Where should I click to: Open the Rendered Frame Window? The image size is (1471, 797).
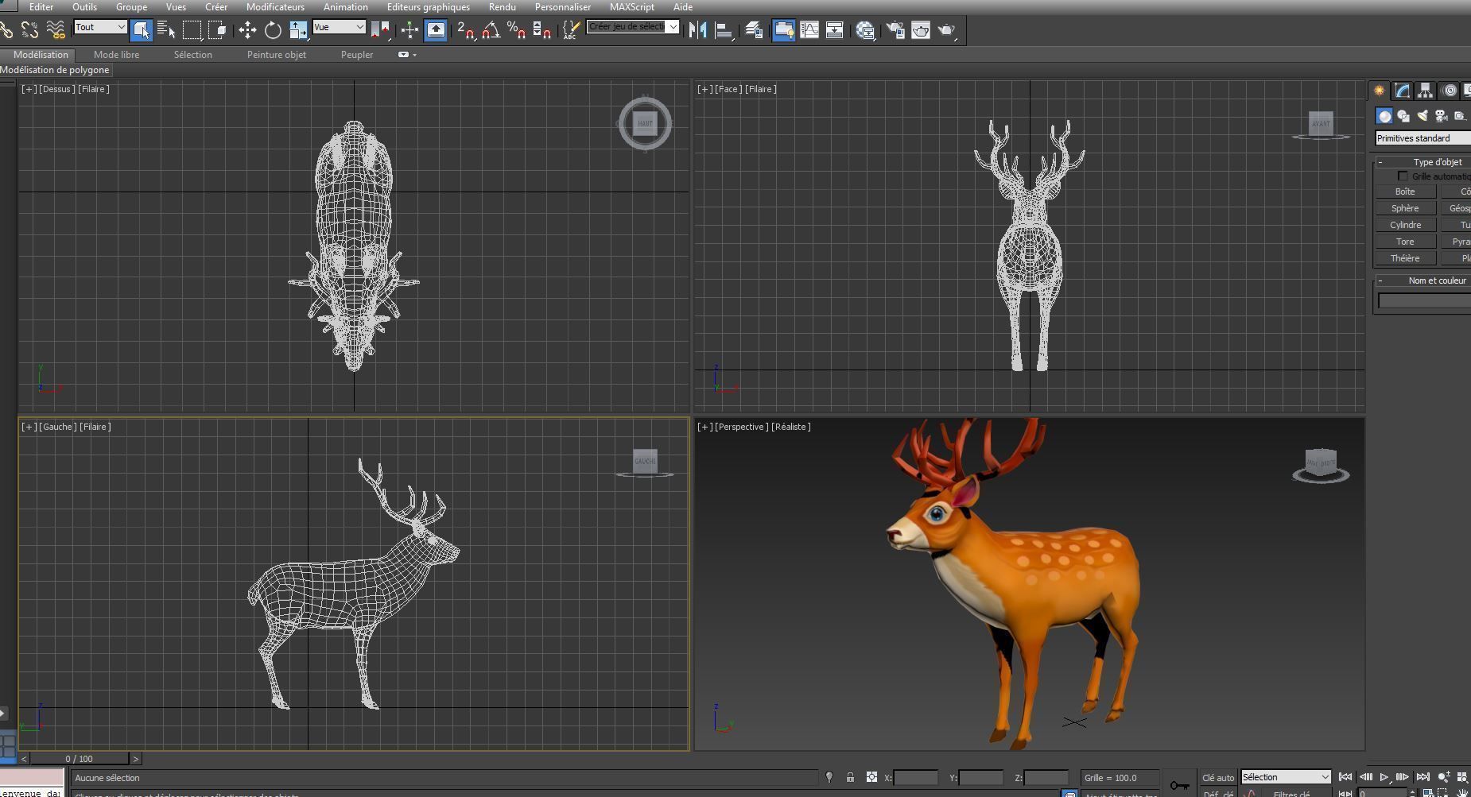[921, 30]
